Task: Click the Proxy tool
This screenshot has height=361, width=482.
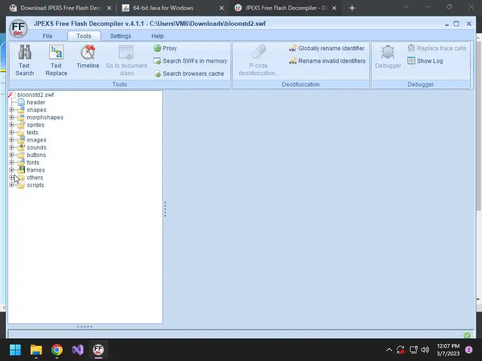Action: click(x=165, y=48)
